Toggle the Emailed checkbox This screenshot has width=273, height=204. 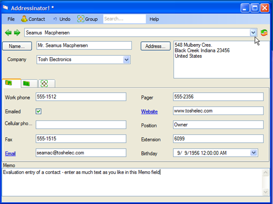pyautogui.click(x=39, y=111)
